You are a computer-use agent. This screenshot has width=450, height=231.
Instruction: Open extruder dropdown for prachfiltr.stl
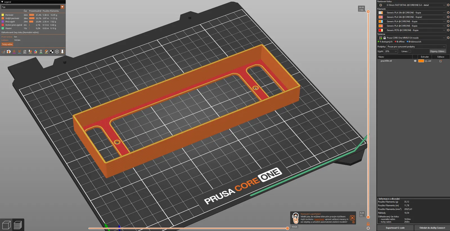click(x=427, y=61)
